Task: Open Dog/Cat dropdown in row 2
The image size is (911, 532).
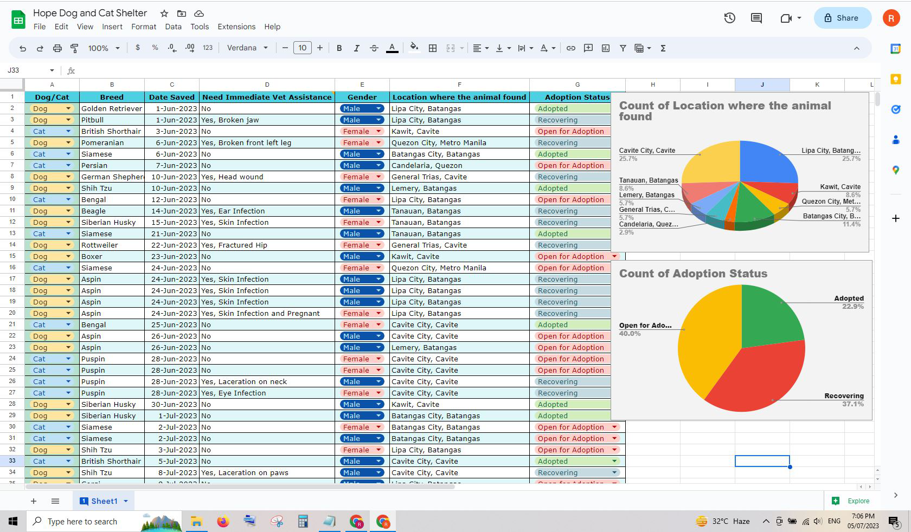Action: [x=68, y=108]
